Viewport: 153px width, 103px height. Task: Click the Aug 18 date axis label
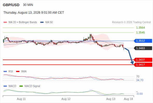128,99
